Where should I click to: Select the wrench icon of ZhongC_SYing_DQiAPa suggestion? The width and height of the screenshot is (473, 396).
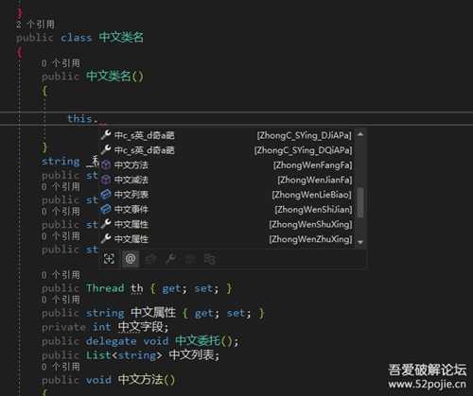pyautogui.click(x=106, y=149)
